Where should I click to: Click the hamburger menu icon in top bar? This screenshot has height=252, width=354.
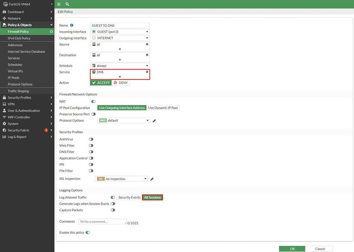click(59, 4)
